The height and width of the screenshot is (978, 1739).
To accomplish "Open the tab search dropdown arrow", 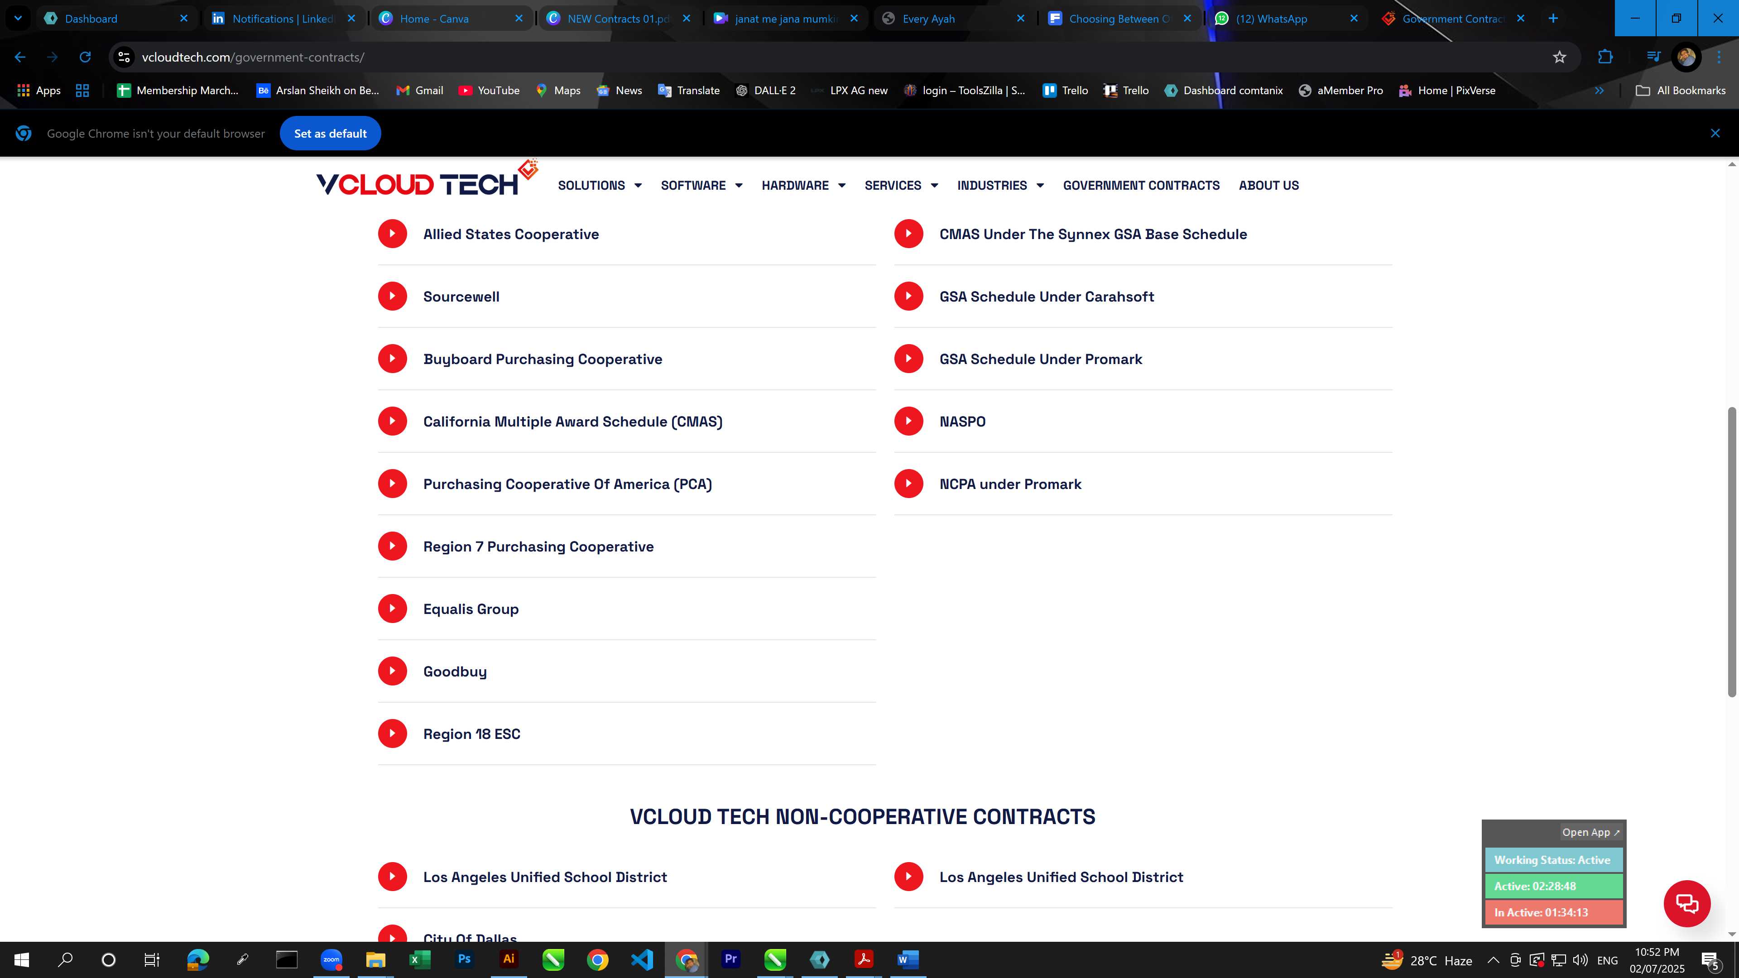I will coord(18,18).
